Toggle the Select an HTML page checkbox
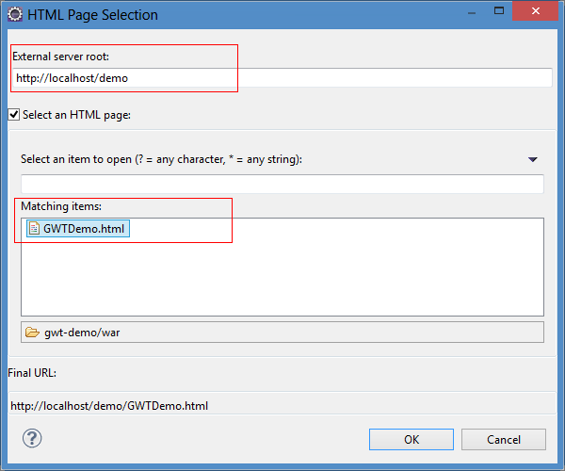 (x=14, y=115)
